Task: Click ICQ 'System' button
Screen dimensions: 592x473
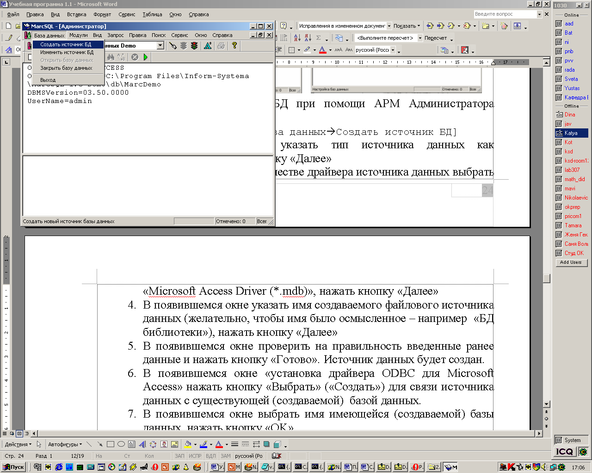Action: click(571, 440)
